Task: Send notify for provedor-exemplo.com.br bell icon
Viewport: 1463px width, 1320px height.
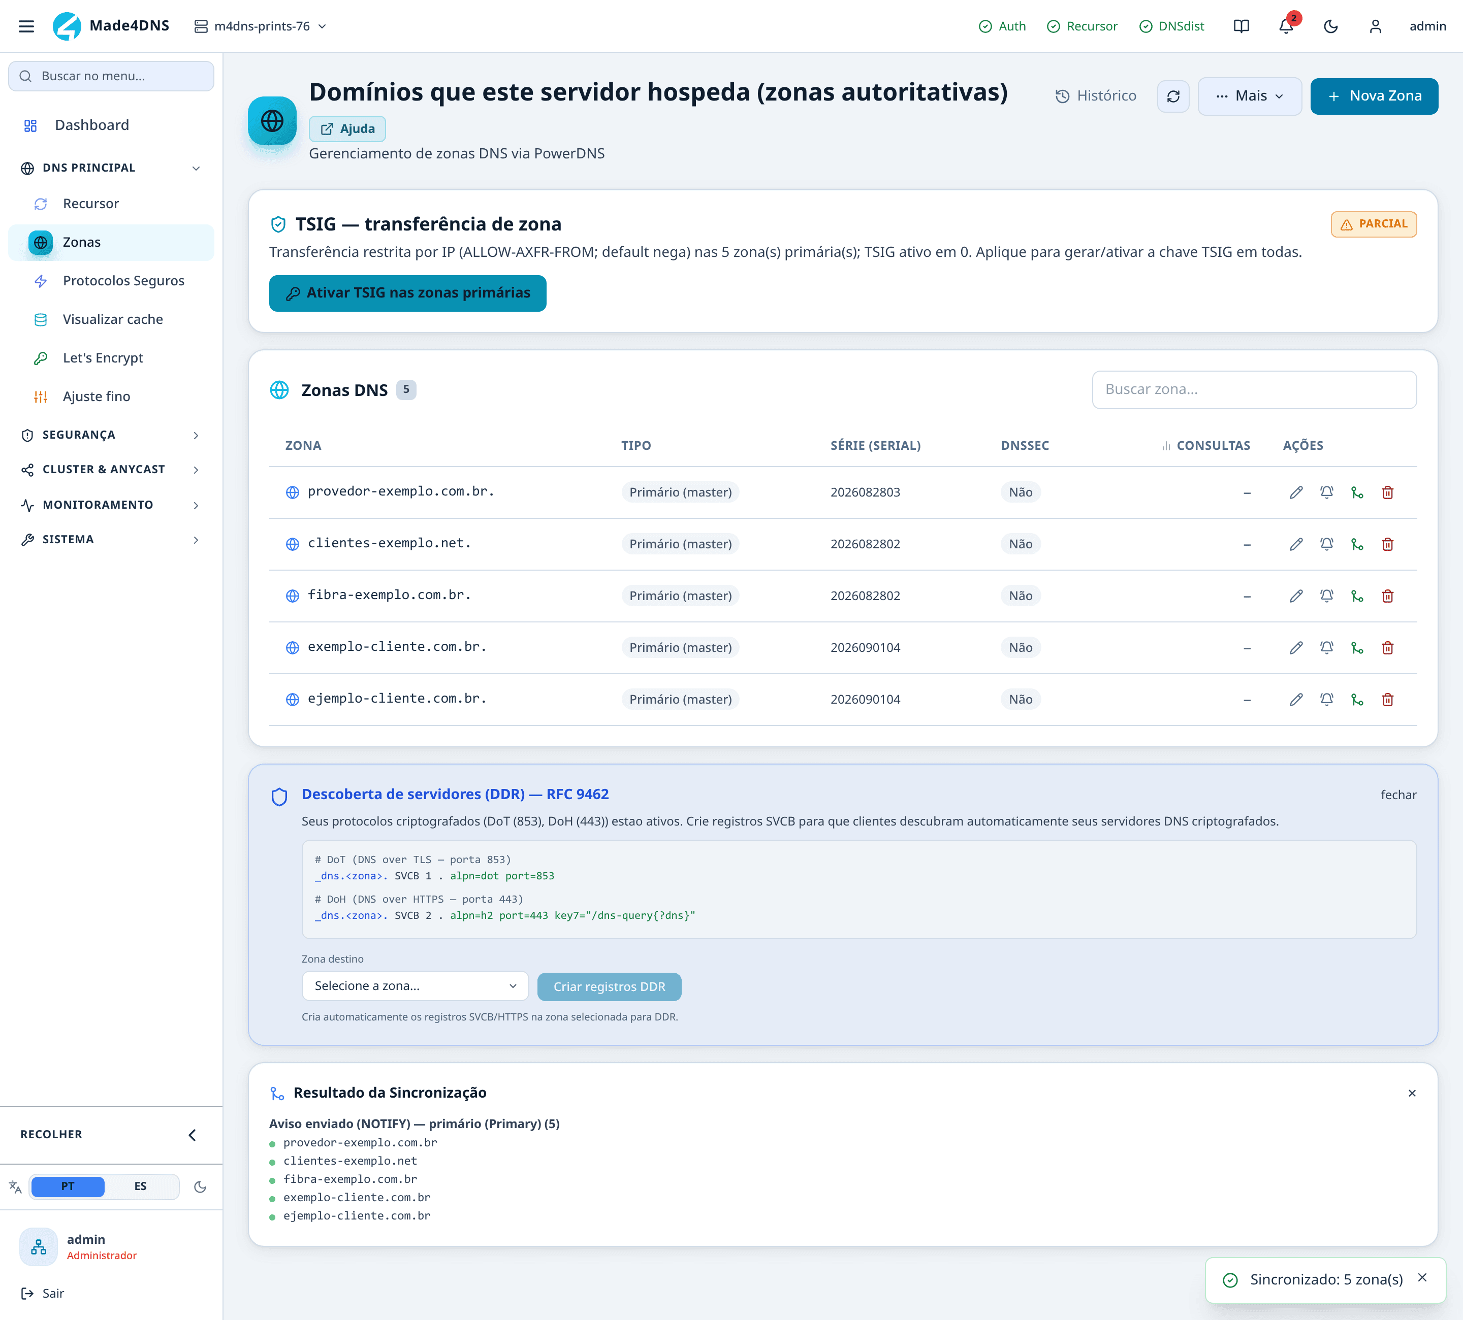Action: coord(1326,492)
